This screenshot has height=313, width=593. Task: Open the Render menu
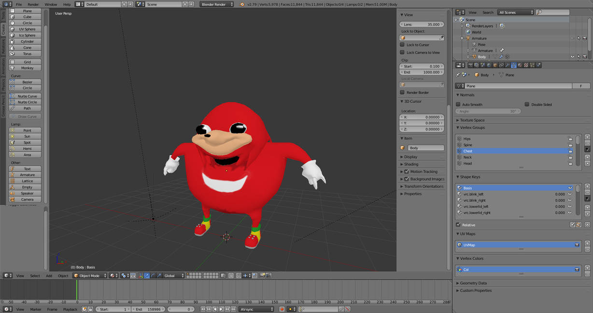[x=33, y=4]
